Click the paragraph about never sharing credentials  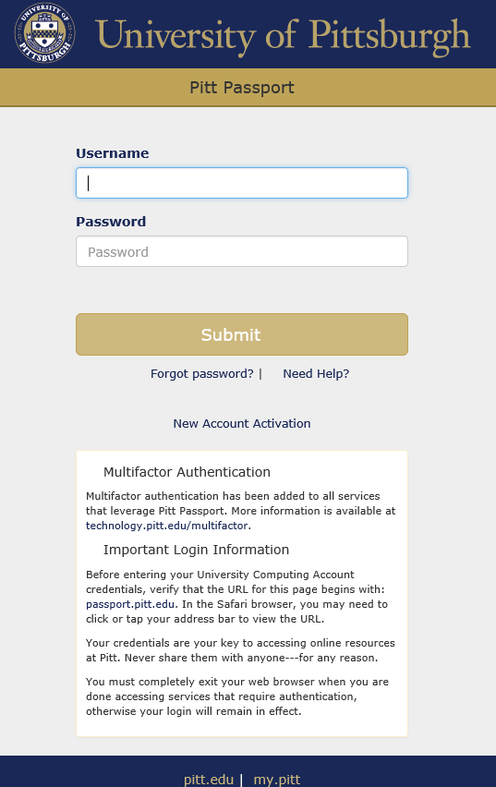(x=240, y=650)
